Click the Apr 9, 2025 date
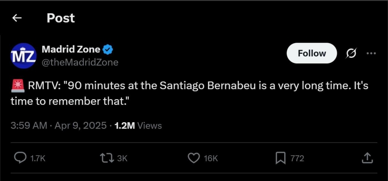The image size is (388, 181). (x=81, y=125)
